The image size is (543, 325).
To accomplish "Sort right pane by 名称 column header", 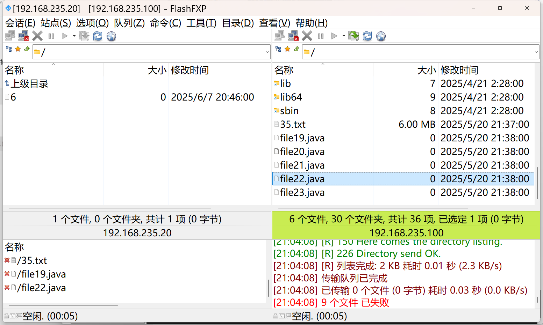I will (x=323, y=70).
